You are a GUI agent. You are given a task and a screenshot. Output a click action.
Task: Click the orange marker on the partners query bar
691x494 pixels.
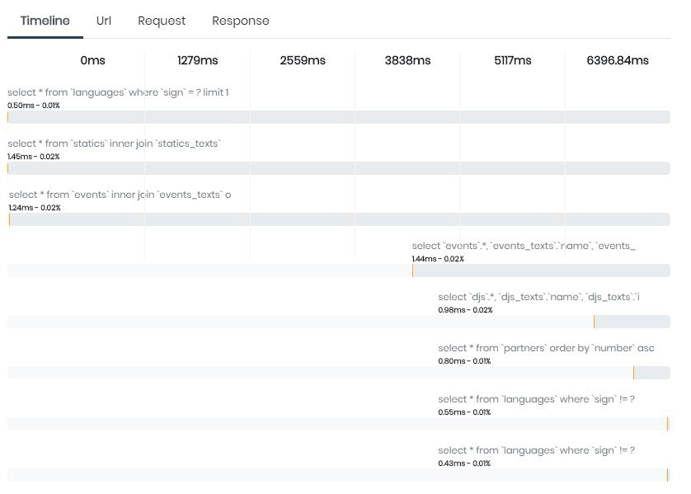(x=634, y=373)
